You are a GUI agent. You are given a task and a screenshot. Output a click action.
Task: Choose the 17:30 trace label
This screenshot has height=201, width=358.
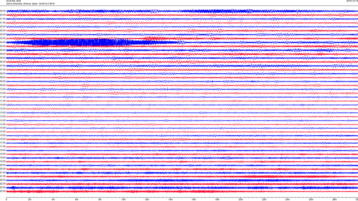(x=3, y=147)
